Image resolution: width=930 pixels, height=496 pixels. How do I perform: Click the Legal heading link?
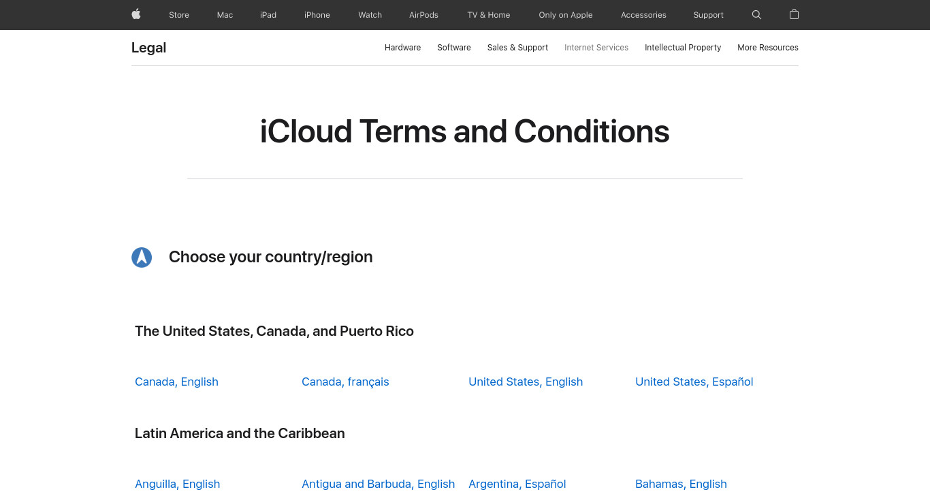tap(149, 48)
